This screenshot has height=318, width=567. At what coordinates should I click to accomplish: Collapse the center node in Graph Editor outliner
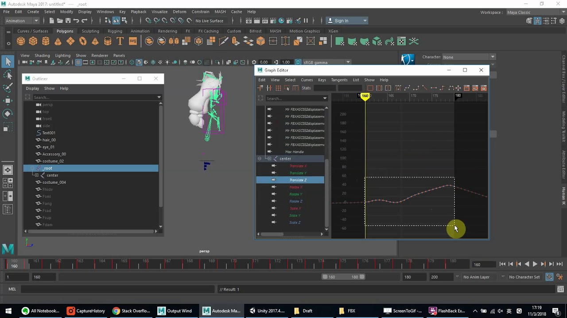tap(260, 159)
